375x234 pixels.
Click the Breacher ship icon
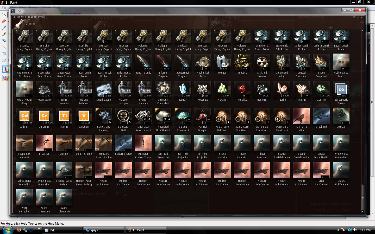pos(44,144)
